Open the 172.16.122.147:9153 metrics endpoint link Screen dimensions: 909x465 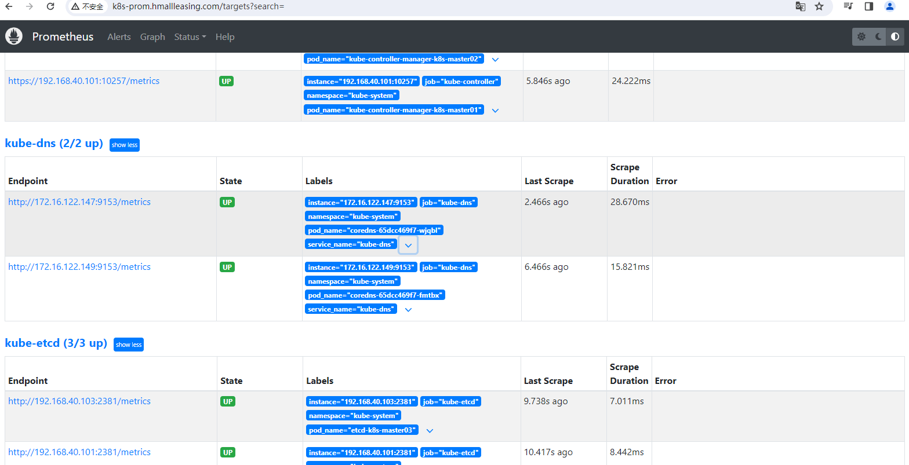79,202
